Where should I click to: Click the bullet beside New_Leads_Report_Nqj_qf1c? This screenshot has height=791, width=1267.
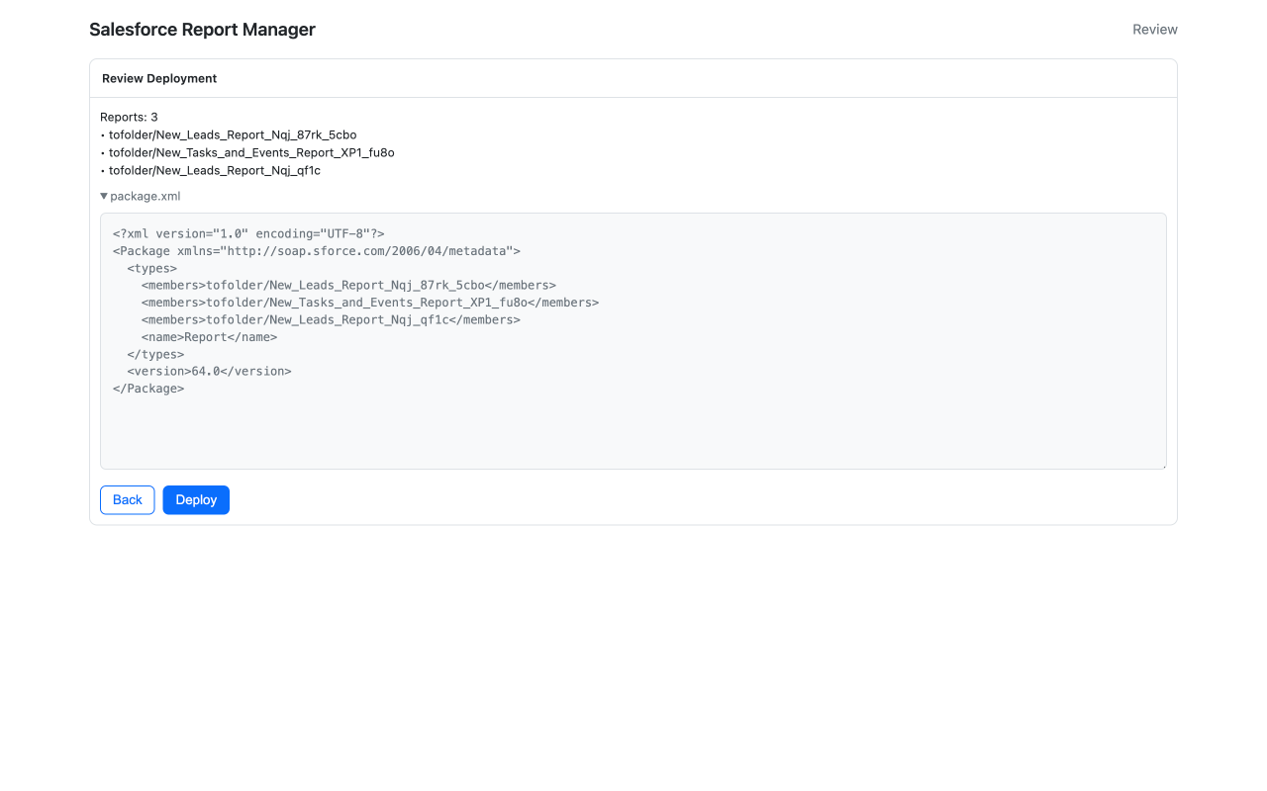click(x=102, y=170)
